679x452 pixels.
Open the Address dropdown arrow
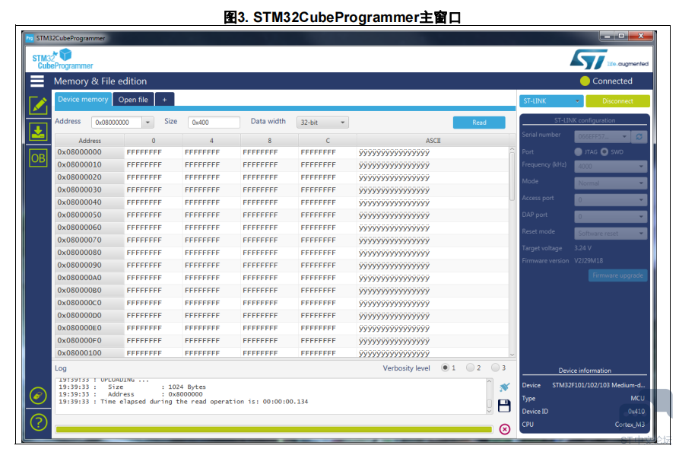[148, 123]
